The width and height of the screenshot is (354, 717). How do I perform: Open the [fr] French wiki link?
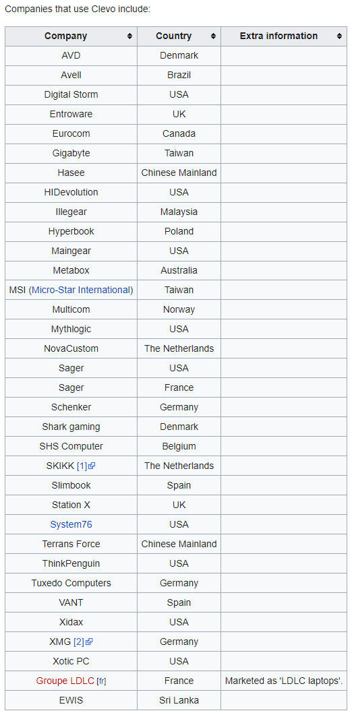tap(101, 681)
